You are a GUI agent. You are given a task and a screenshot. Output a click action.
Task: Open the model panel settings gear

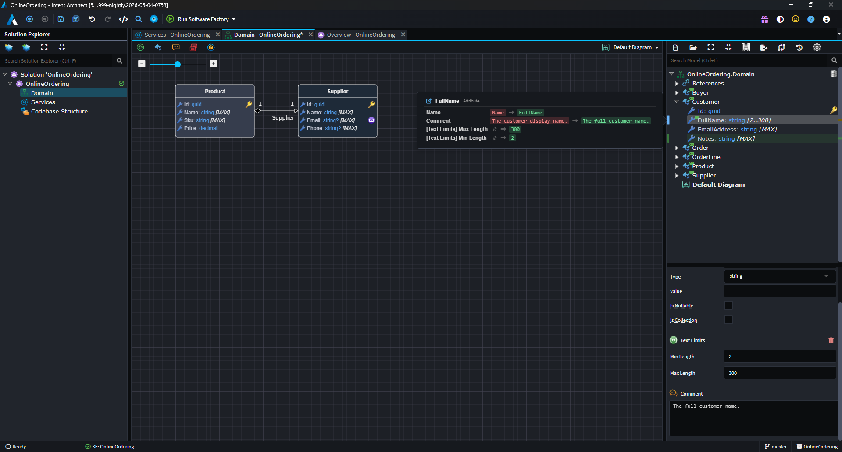point(817,47)
